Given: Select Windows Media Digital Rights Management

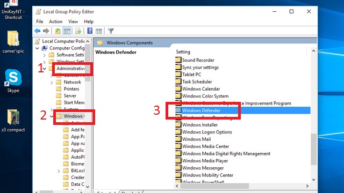Looking at the screenshot, I should [226, 154].
